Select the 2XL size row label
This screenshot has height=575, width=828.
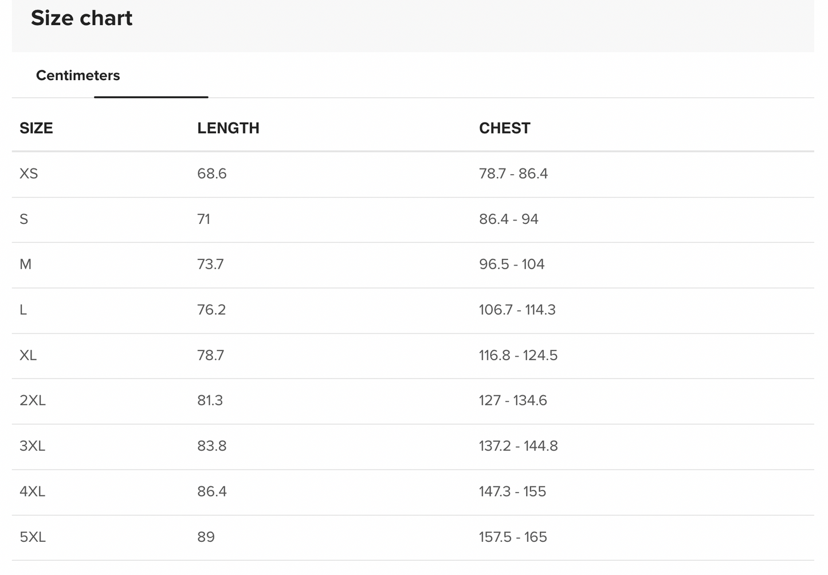click(x=33, y=400)
